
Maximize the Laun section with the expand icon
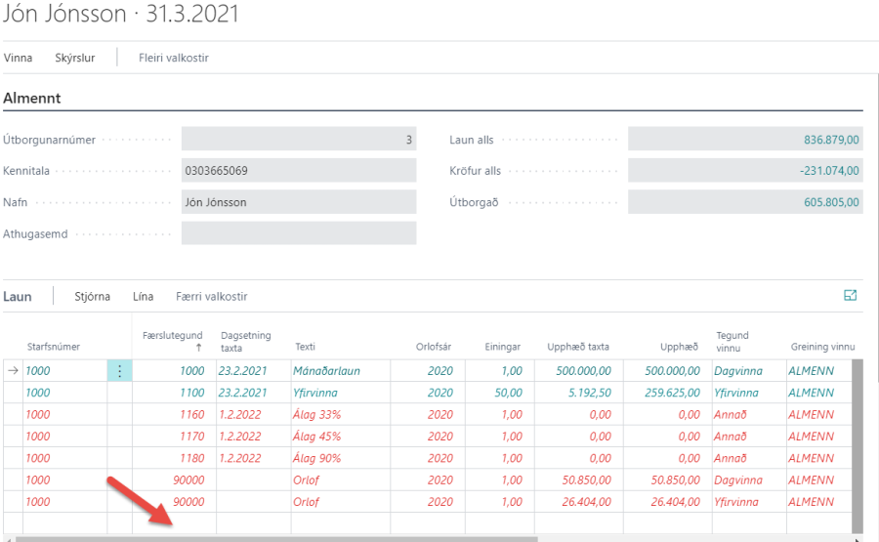tap(850, 296)
